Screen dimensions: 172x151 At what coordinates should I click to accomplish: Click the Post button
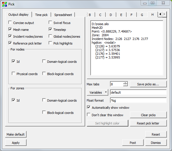(x=133, y=143)
